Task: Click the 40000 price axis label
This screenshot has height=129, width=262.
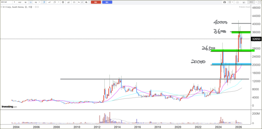Action: click(256, 24)
